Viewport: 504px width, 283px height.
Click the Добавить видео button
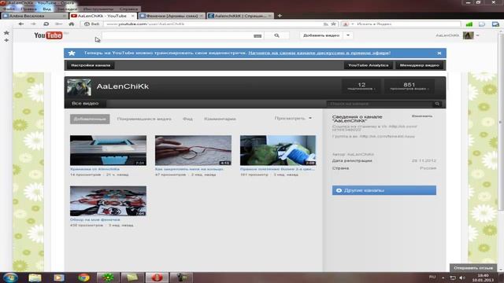tap(321, 35)
